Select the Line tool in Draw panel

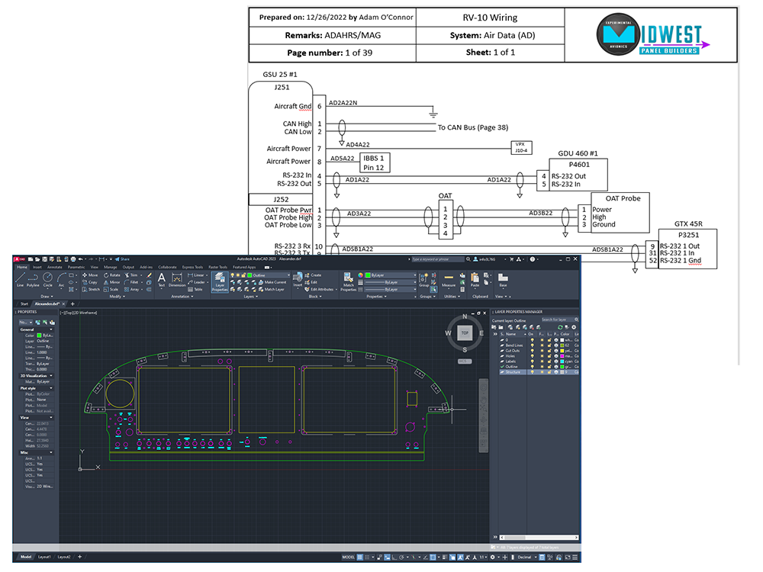20,279
